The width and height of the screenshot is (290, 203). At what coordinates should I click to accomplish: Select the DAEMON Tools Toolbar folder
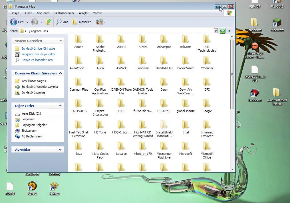pos(143,86)
